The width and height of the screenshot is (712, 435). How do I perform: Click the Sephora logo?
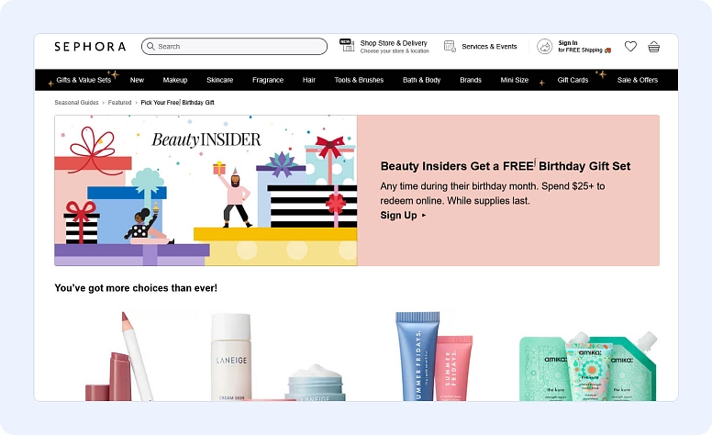click(90, 47)
